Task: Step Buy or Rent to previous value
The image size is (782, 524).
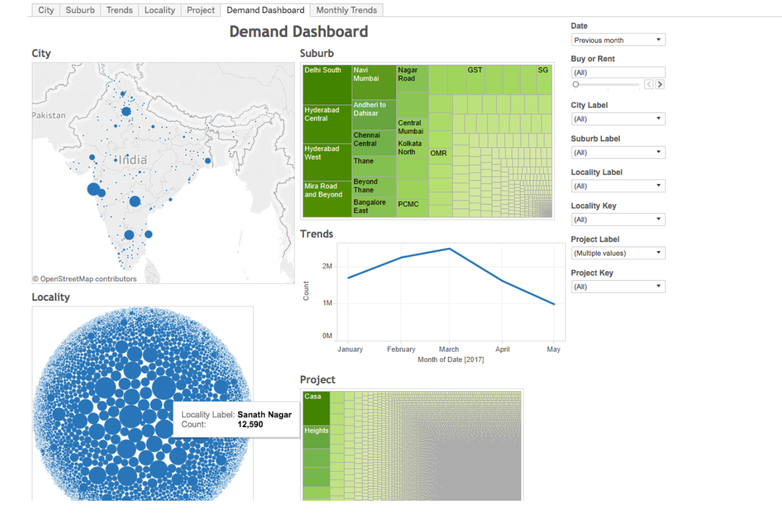Action: 648,85
